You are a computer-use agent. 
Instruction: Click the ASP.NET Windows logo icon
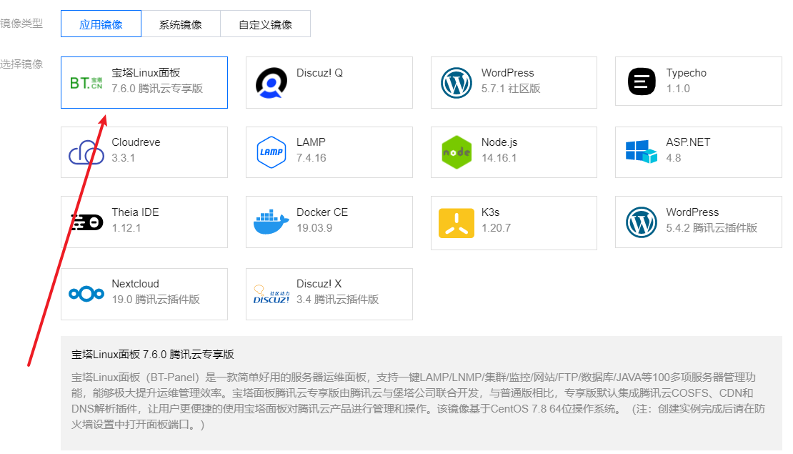[x=642, y=152]
